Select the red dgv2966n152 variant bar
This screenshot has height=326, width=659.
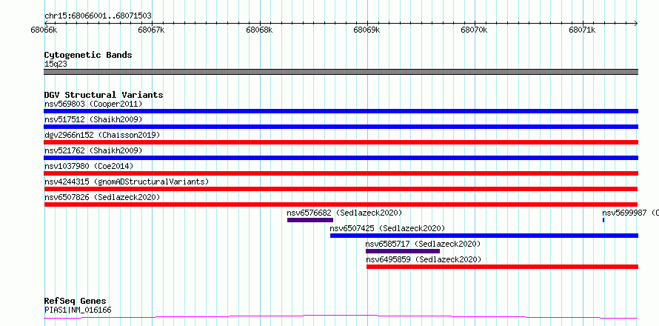(341, 142)
